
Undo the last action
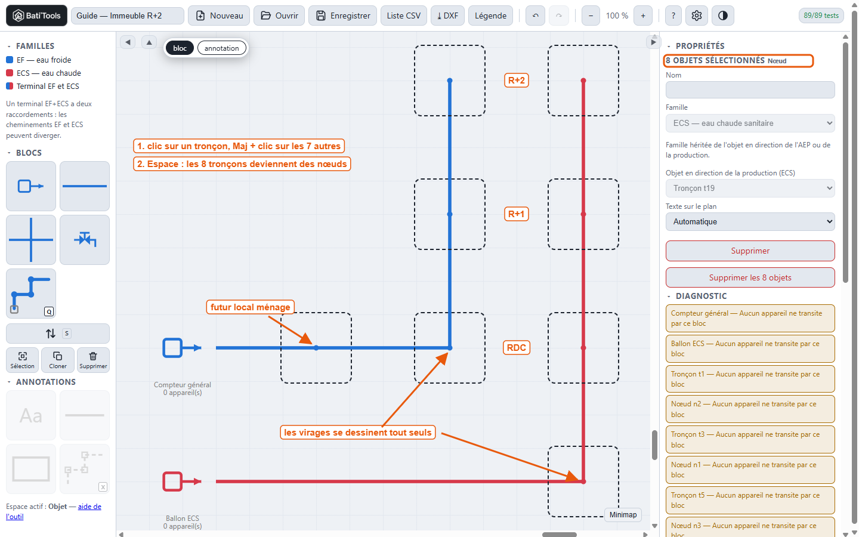click(x=536, y=16)
